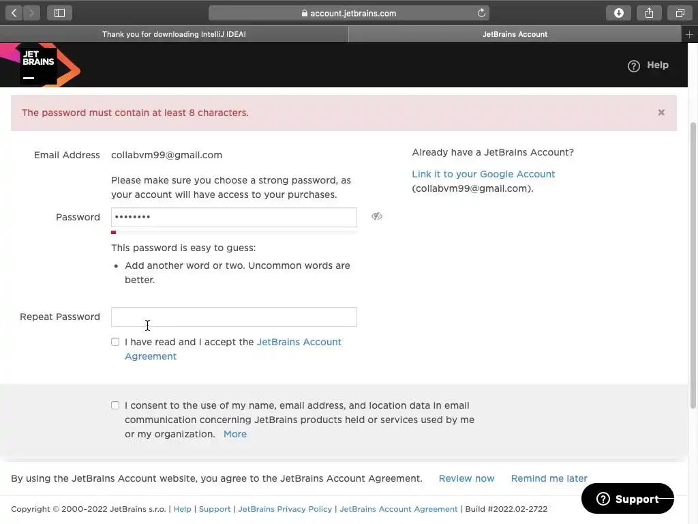Click 'This password is easy to guess:' text
Viewport: 698px width, 524px height.
(x=183, y=248)
